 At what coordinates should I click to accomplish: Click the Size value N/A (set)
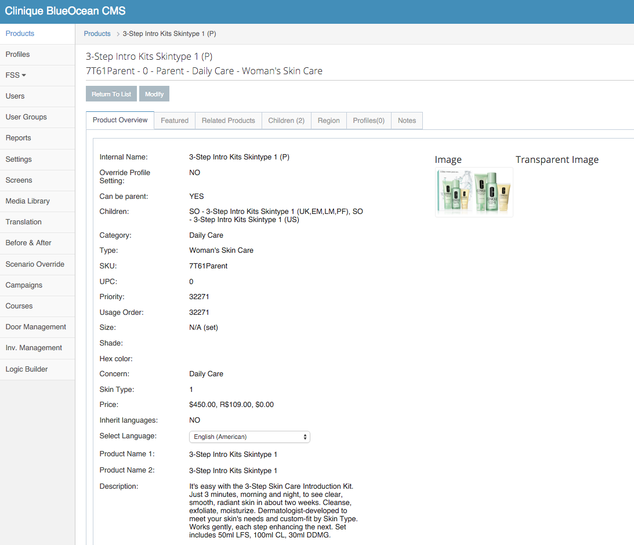click(x=204, y=327)
